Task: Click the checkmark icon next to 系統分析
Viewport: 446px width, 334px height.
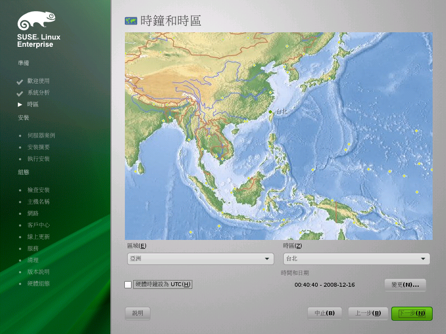Action: tap(20, 94)
